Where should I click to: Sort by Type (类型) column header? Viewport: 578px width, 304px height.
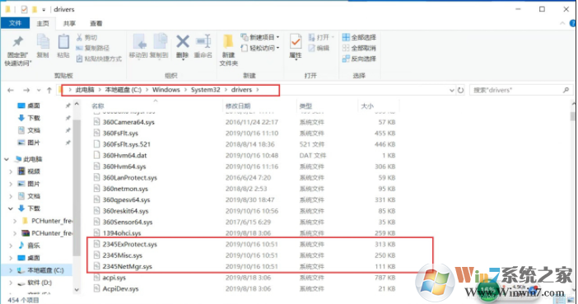pyautogui.click(x=306, y=106)
